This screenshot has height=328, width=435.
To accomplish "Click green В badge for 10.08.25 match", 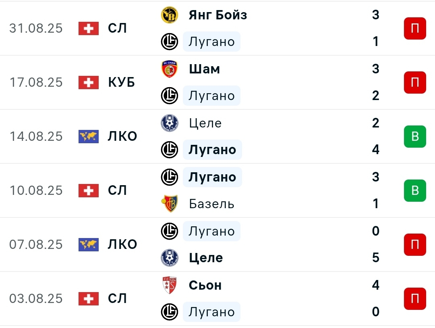I will (x=415, y=190).
